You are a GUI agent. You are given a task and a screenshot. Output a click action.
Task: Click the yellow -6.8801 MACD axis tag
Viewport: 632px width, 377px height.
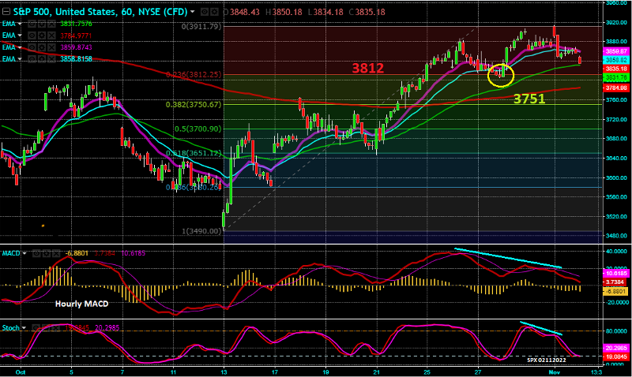(616, 291)
